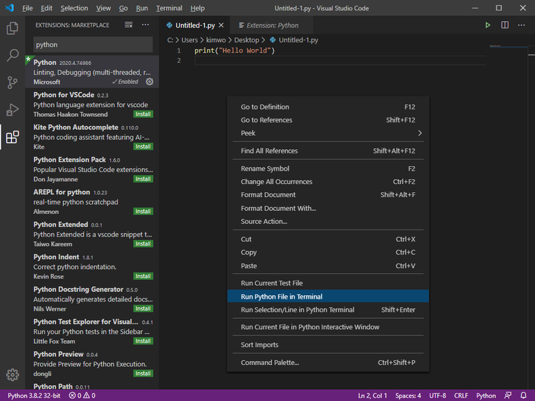Select Format Document

[x=328, y=195]
